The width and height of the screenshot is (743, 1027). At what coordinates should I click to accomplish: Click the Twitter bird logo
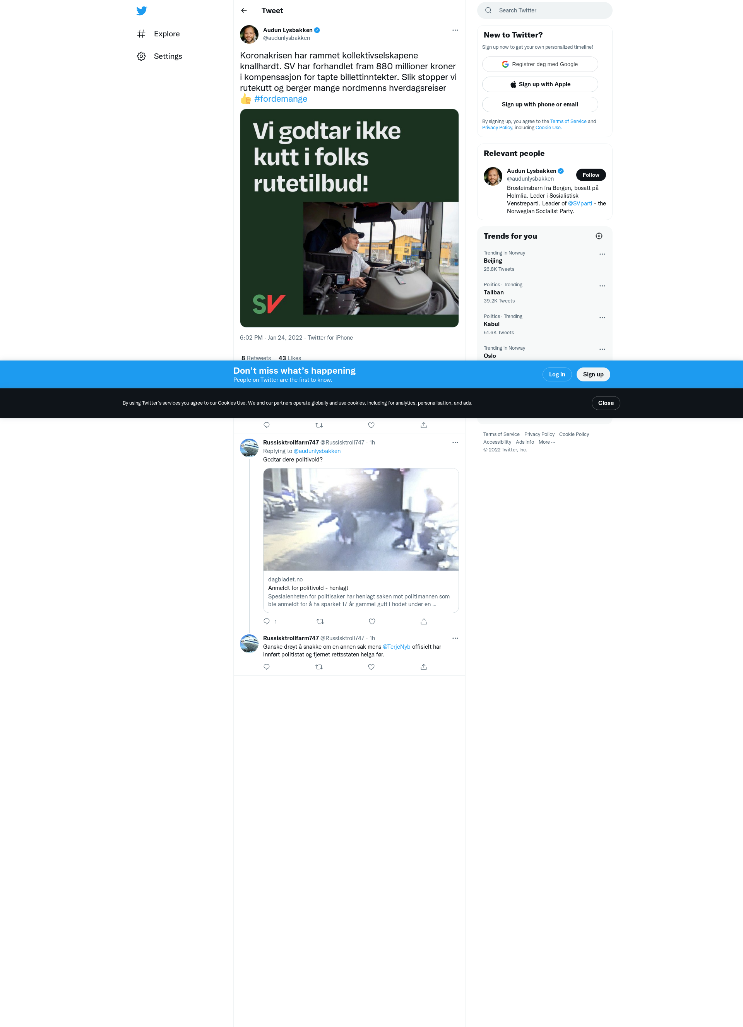[141, 10]
